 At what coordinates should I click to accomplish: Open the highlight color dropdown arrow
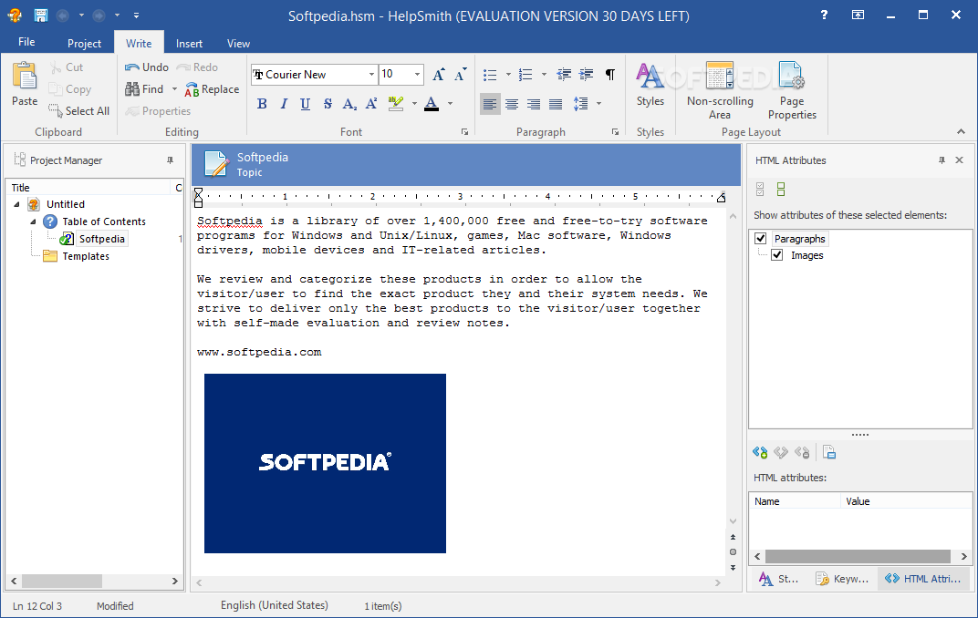point(414,104)
